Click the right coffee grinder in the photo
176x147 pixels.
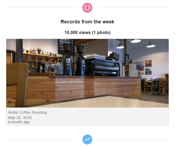click(80, 60)
